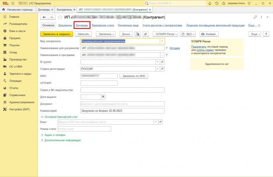
Task: Open the Заполнить dropdown button
Action: [106, 34]
